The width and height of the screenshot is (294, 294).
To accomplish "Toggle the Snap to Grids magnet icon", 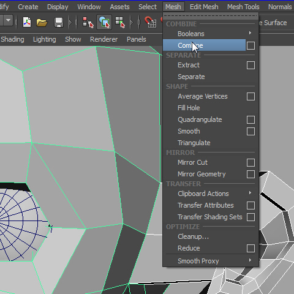I will 151,22.
